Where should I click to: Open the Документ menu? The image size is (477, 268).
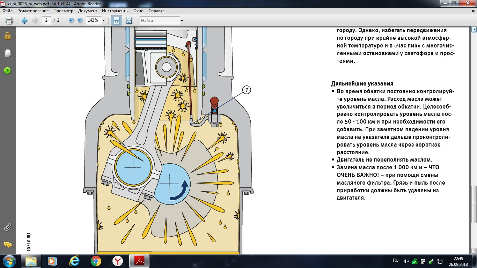click(x=88, y=11)
